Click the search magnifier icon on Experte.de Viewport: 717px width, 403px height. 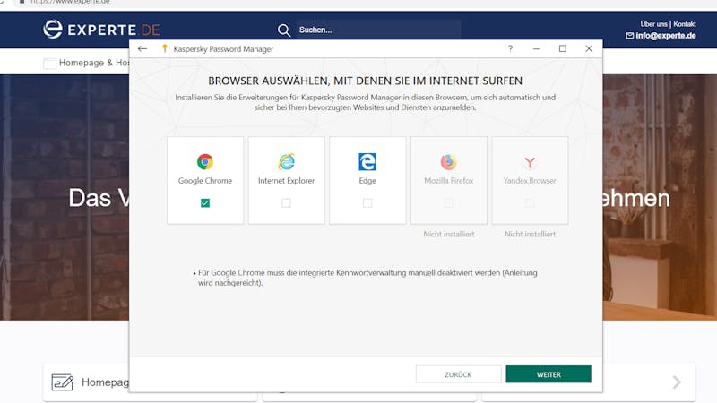click(283, 30)
